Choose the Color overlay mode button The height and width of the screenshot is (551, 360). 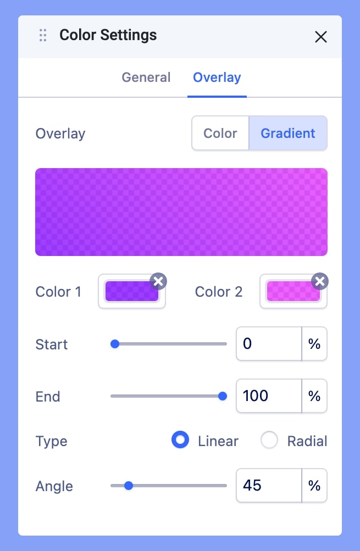tap(220, 133)
